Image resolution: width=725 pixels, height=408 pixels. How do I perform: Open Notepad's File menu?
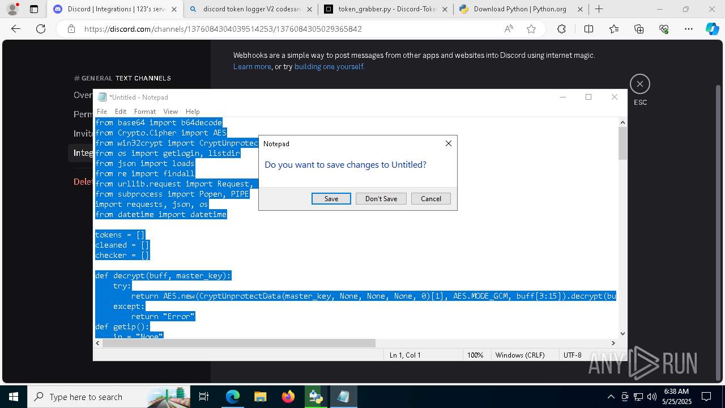pos(102,112)
